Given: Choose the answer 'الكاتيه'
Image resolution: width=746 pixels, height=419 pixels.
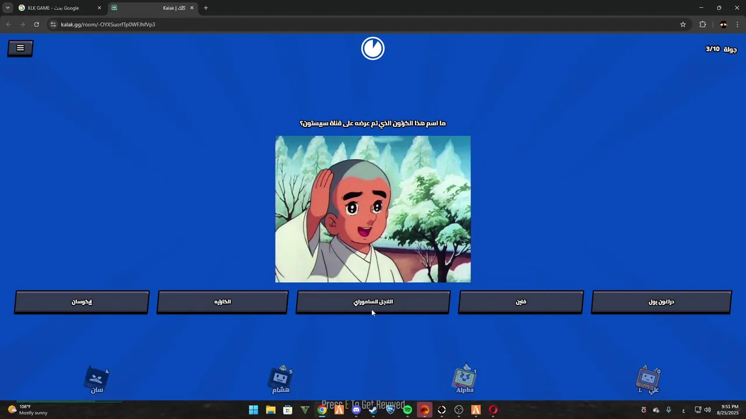Looking at the screenshot, I should tap(223, 302).
